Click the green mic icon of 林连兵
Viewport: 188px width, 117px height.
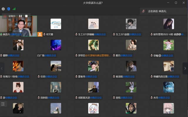(x=1, y=34)
